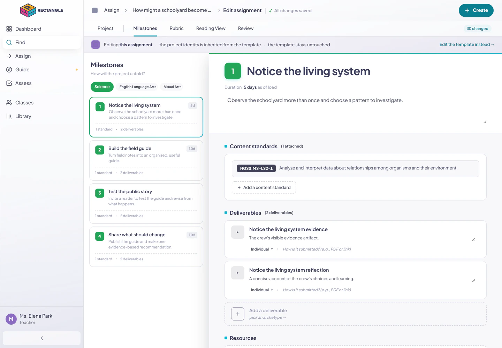Expand Notice the living system evidence deliverable

pyautogui.click(x=238, y=232)
